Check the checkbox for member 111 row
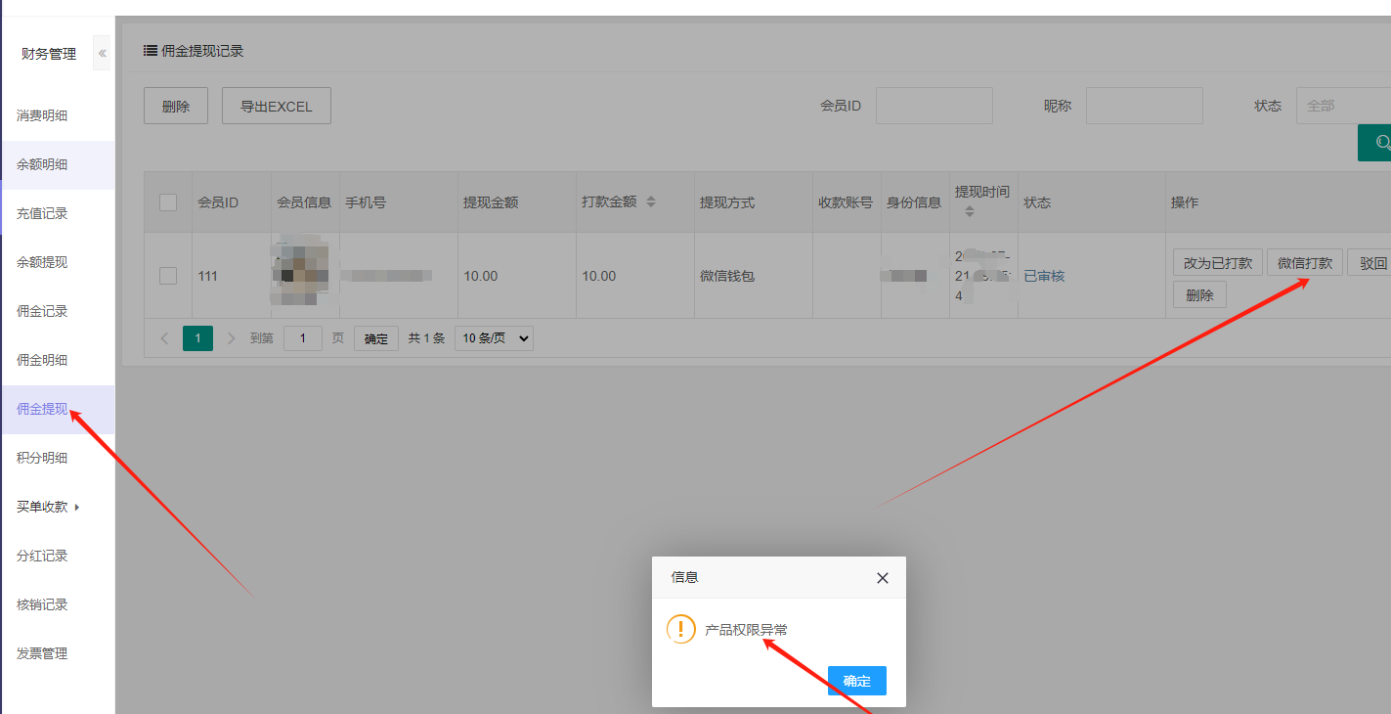The image size is (1391, 714). [x=168, y=276]
